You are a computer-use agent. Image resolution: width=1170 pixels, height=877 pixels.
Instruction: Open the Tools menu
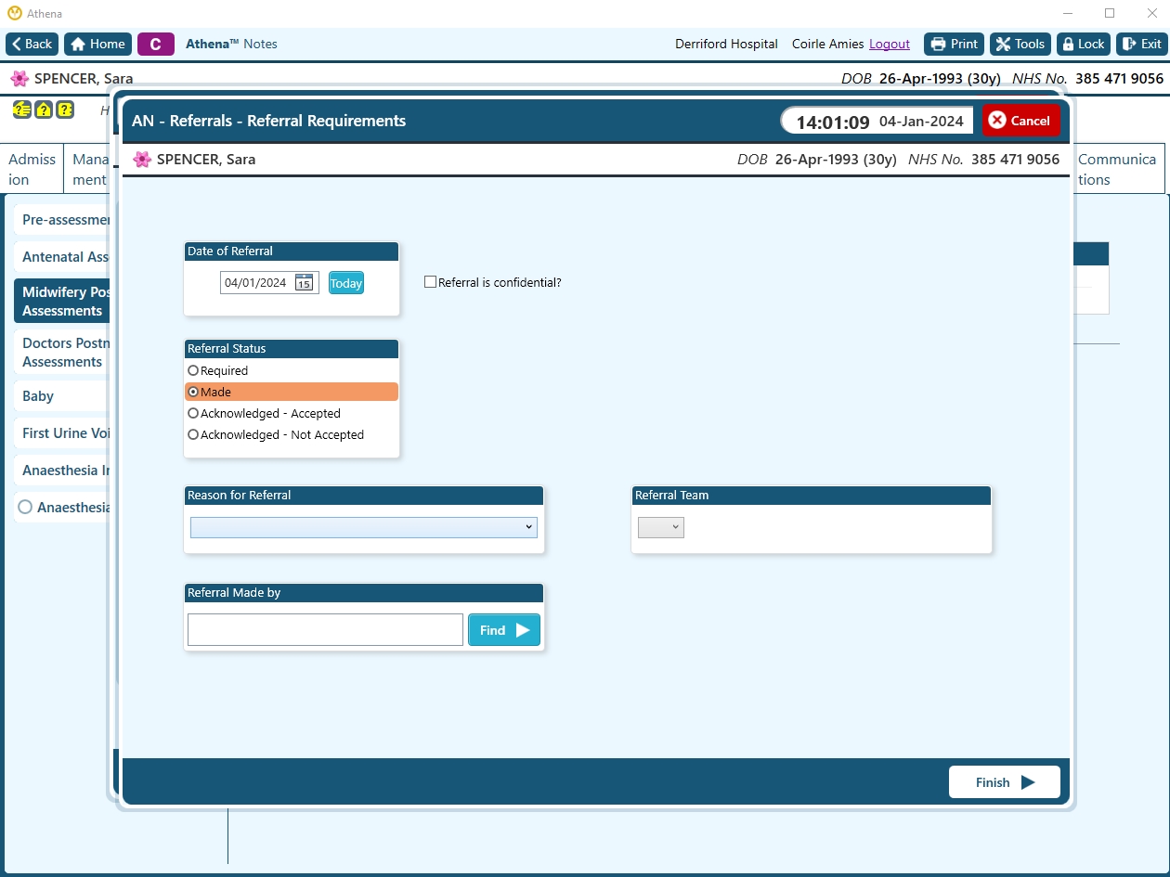click(x=1020, y=44)
